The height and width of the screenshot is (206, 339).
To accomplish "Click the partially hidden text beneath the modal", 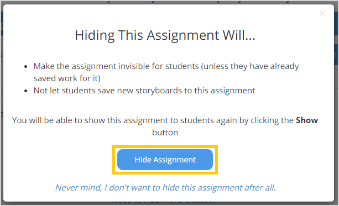I will [164, 202].
